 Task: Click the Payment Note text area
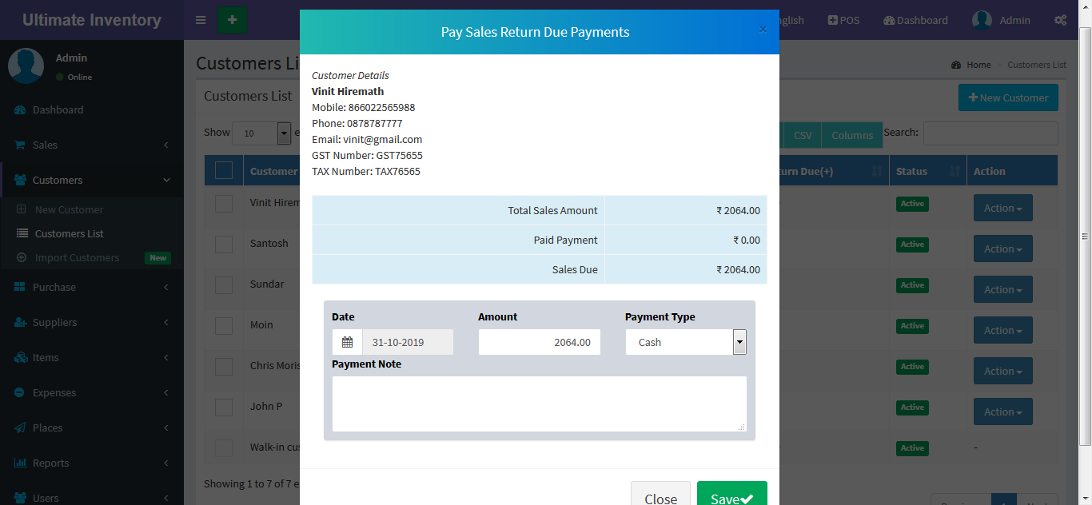(539, 404)
